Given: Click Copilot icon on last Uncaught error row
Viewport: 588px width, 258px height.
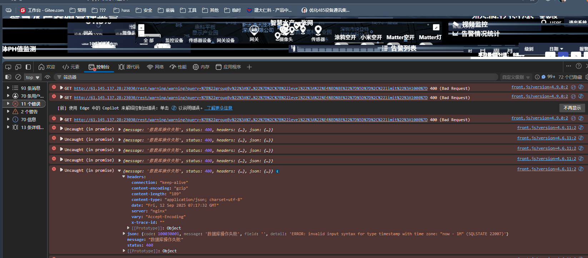Looking at the screenshot, I should (x=581, y=169).
